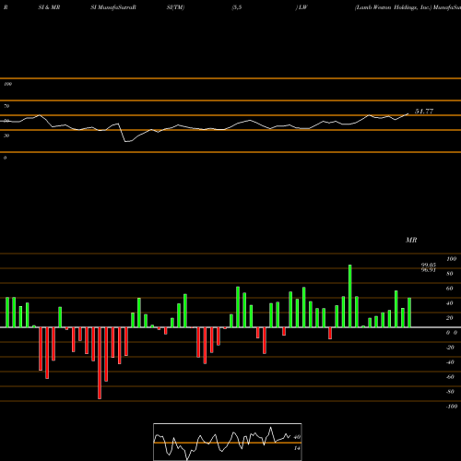Click the 99.05 value label
Viewport: 461px width, 461px height.
(429, 266)
